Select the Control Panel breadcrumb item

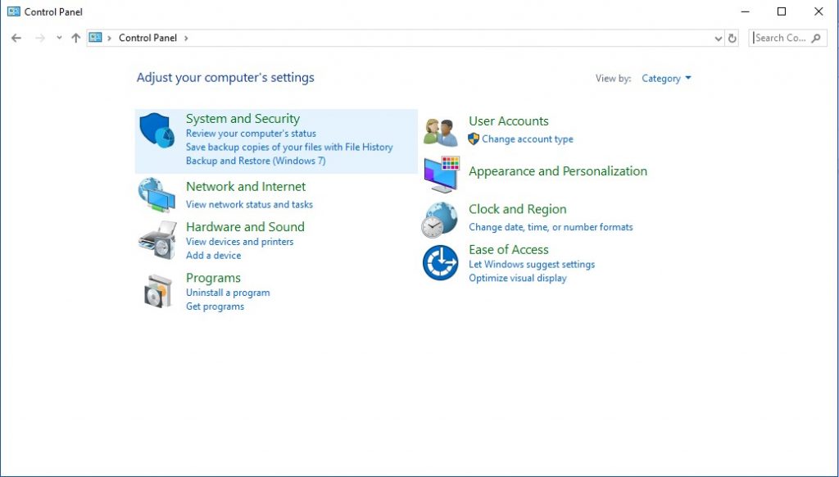pyautogui.click(x=147, y=38)
